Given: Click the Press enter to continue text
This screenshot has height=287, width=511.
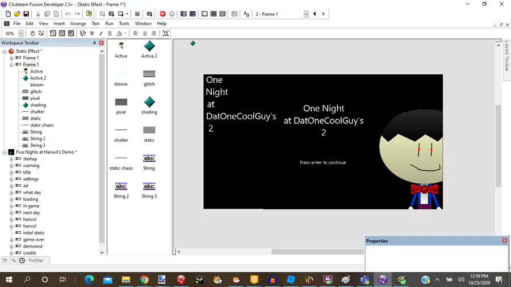Looking at the screenshot, I should 323,162.
